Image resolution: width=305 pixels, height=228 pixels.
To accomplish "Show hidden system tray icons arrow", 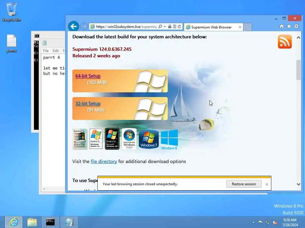I will [x=253, y=222].
